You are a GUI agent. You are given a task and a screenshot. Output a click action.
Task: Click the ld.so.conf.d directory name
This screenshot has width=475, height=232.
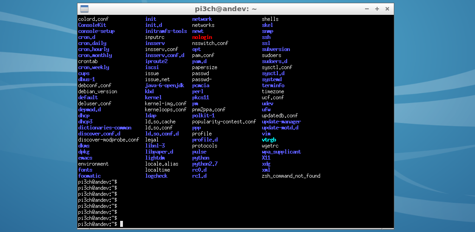[162, 134]
